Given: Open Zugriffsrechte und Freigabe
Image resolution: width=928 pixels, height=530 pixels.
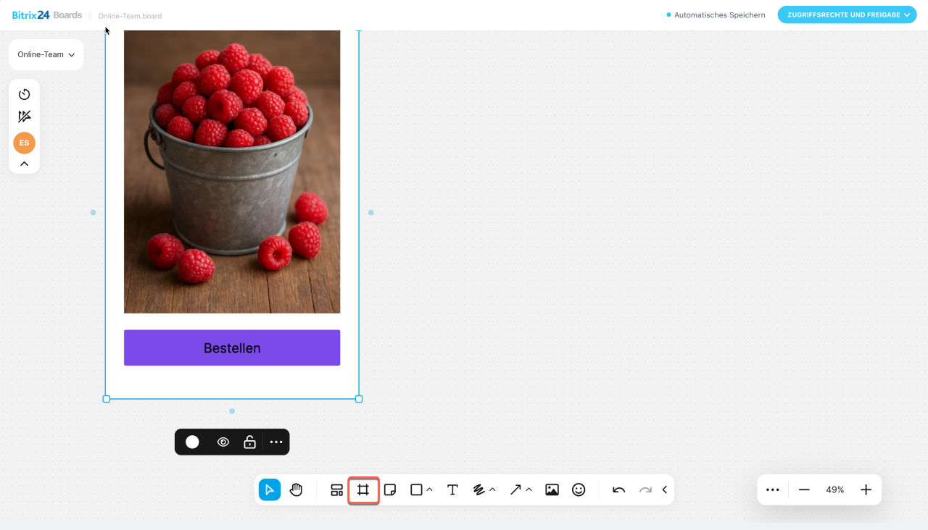Looking at the screenshot, I should coord(848,15).
